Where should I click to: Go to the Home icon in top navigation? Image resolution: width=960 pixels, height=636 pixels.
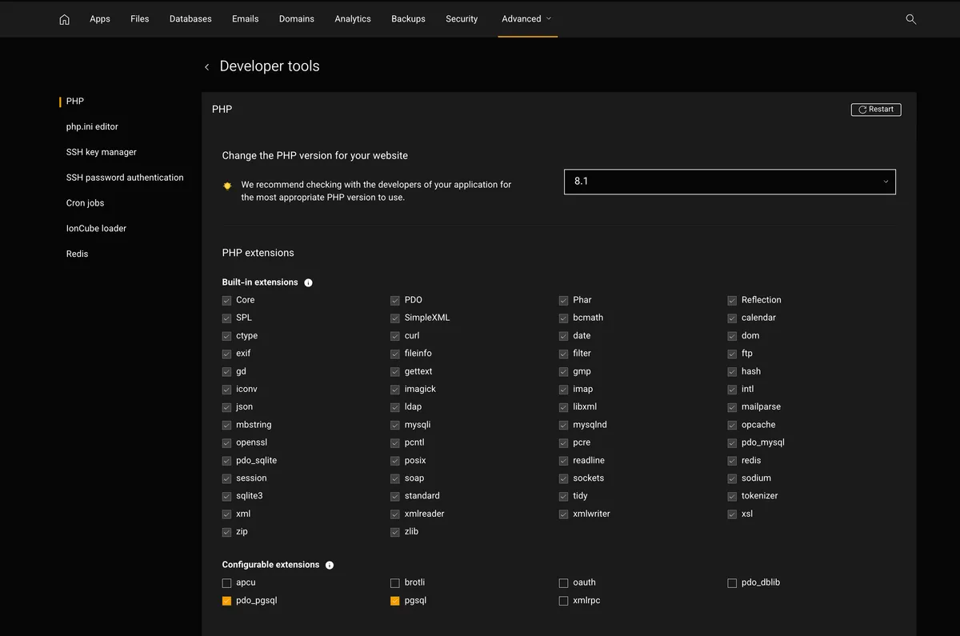pos(65,19)
